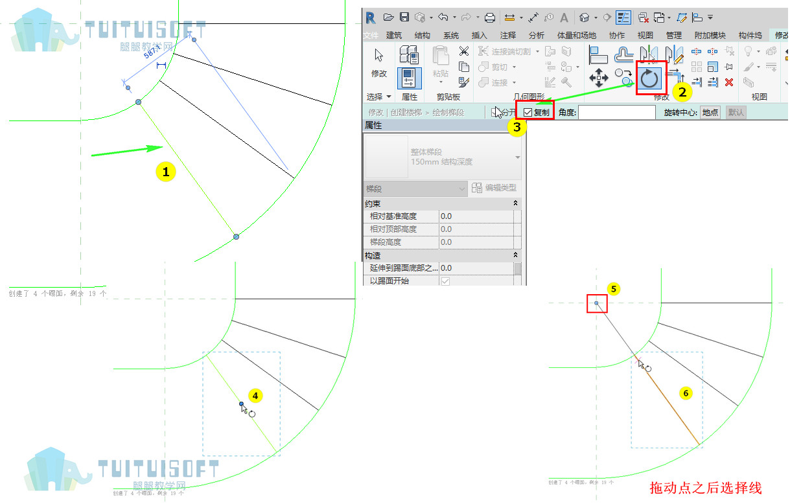
Task: Open the 选择 dropdown in ribbon
Action: click(380, 97)
